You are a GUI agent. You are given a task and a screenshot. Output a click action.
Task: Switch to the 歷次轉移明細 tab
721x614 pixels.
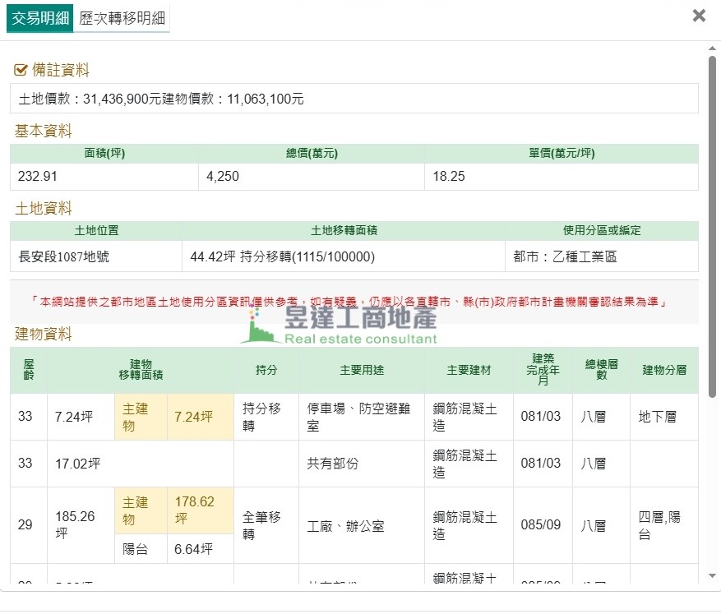pos(122,17)
